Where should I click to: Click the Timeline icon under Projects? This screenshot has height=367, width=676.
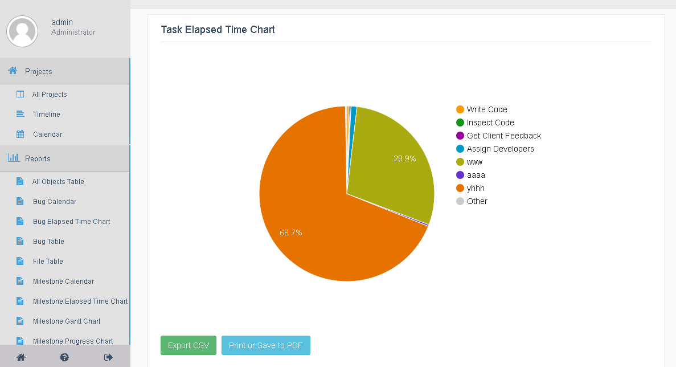coord(20,114)
